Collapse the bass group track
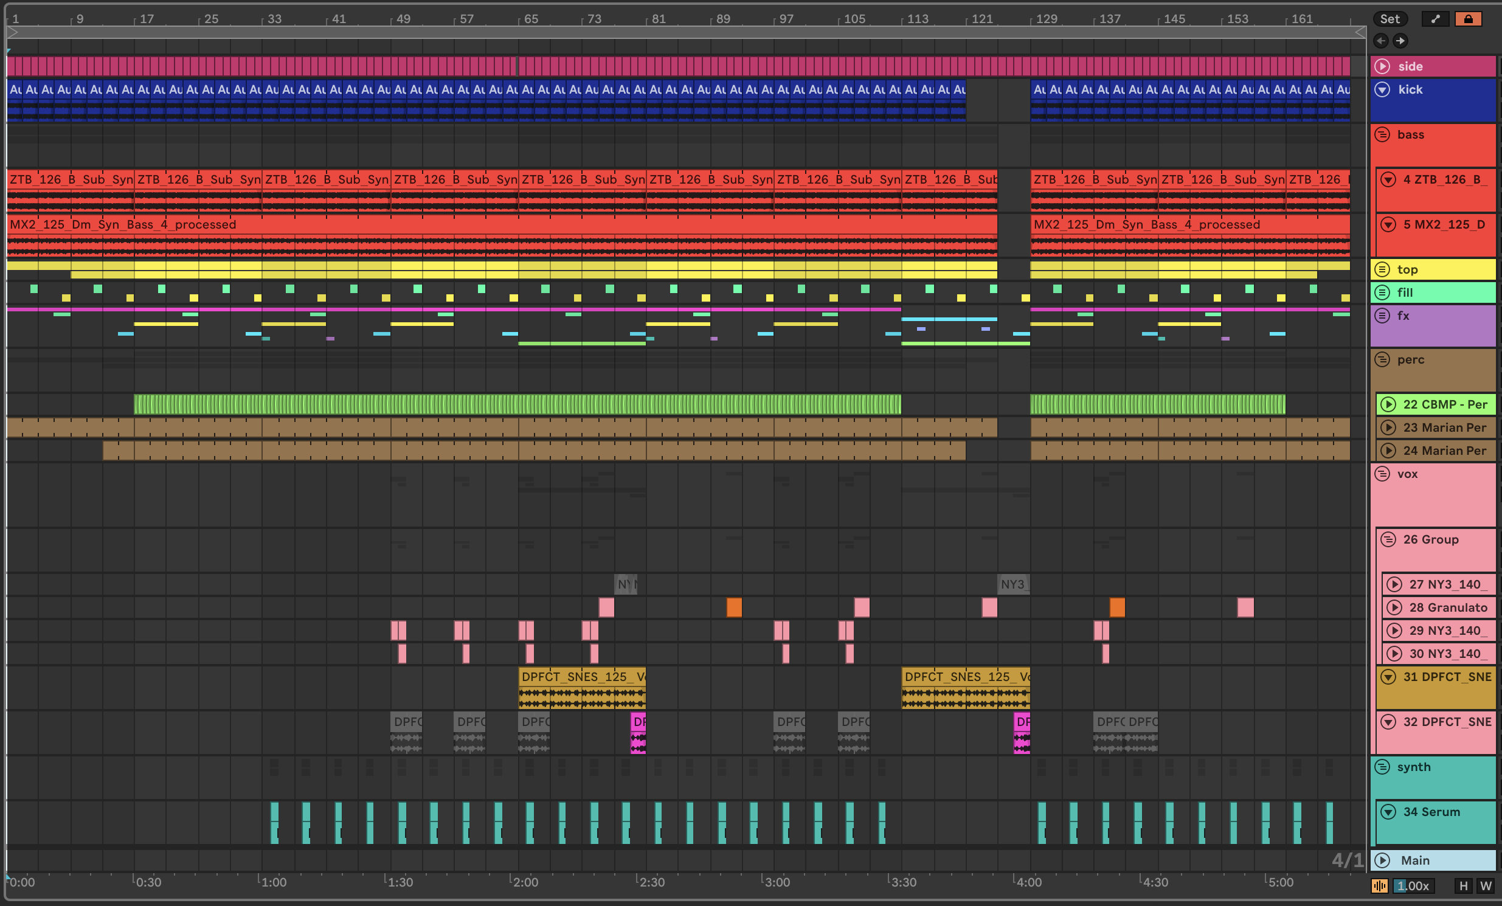Viewport: 1502px width, 906px height. point(1383,134)
